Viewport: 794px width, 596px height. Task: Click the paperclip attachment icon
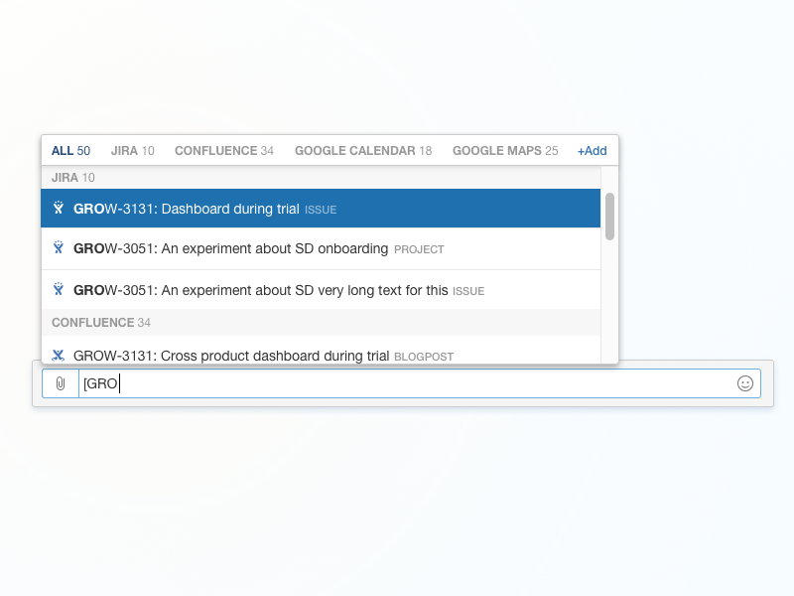point(60,383)
